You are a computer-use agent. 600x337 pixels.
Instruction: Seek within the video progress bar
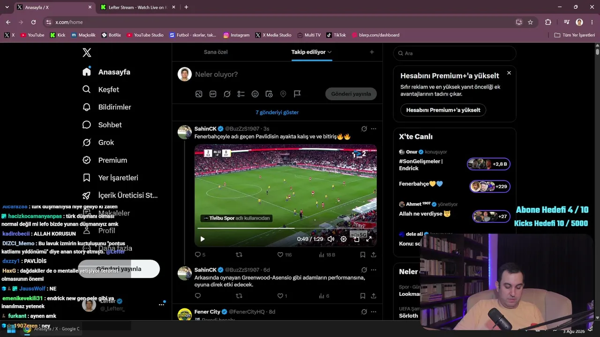pyautogui.click(x=285, y=228)
